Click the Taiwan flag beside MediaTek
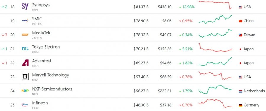 pos(240,35)
